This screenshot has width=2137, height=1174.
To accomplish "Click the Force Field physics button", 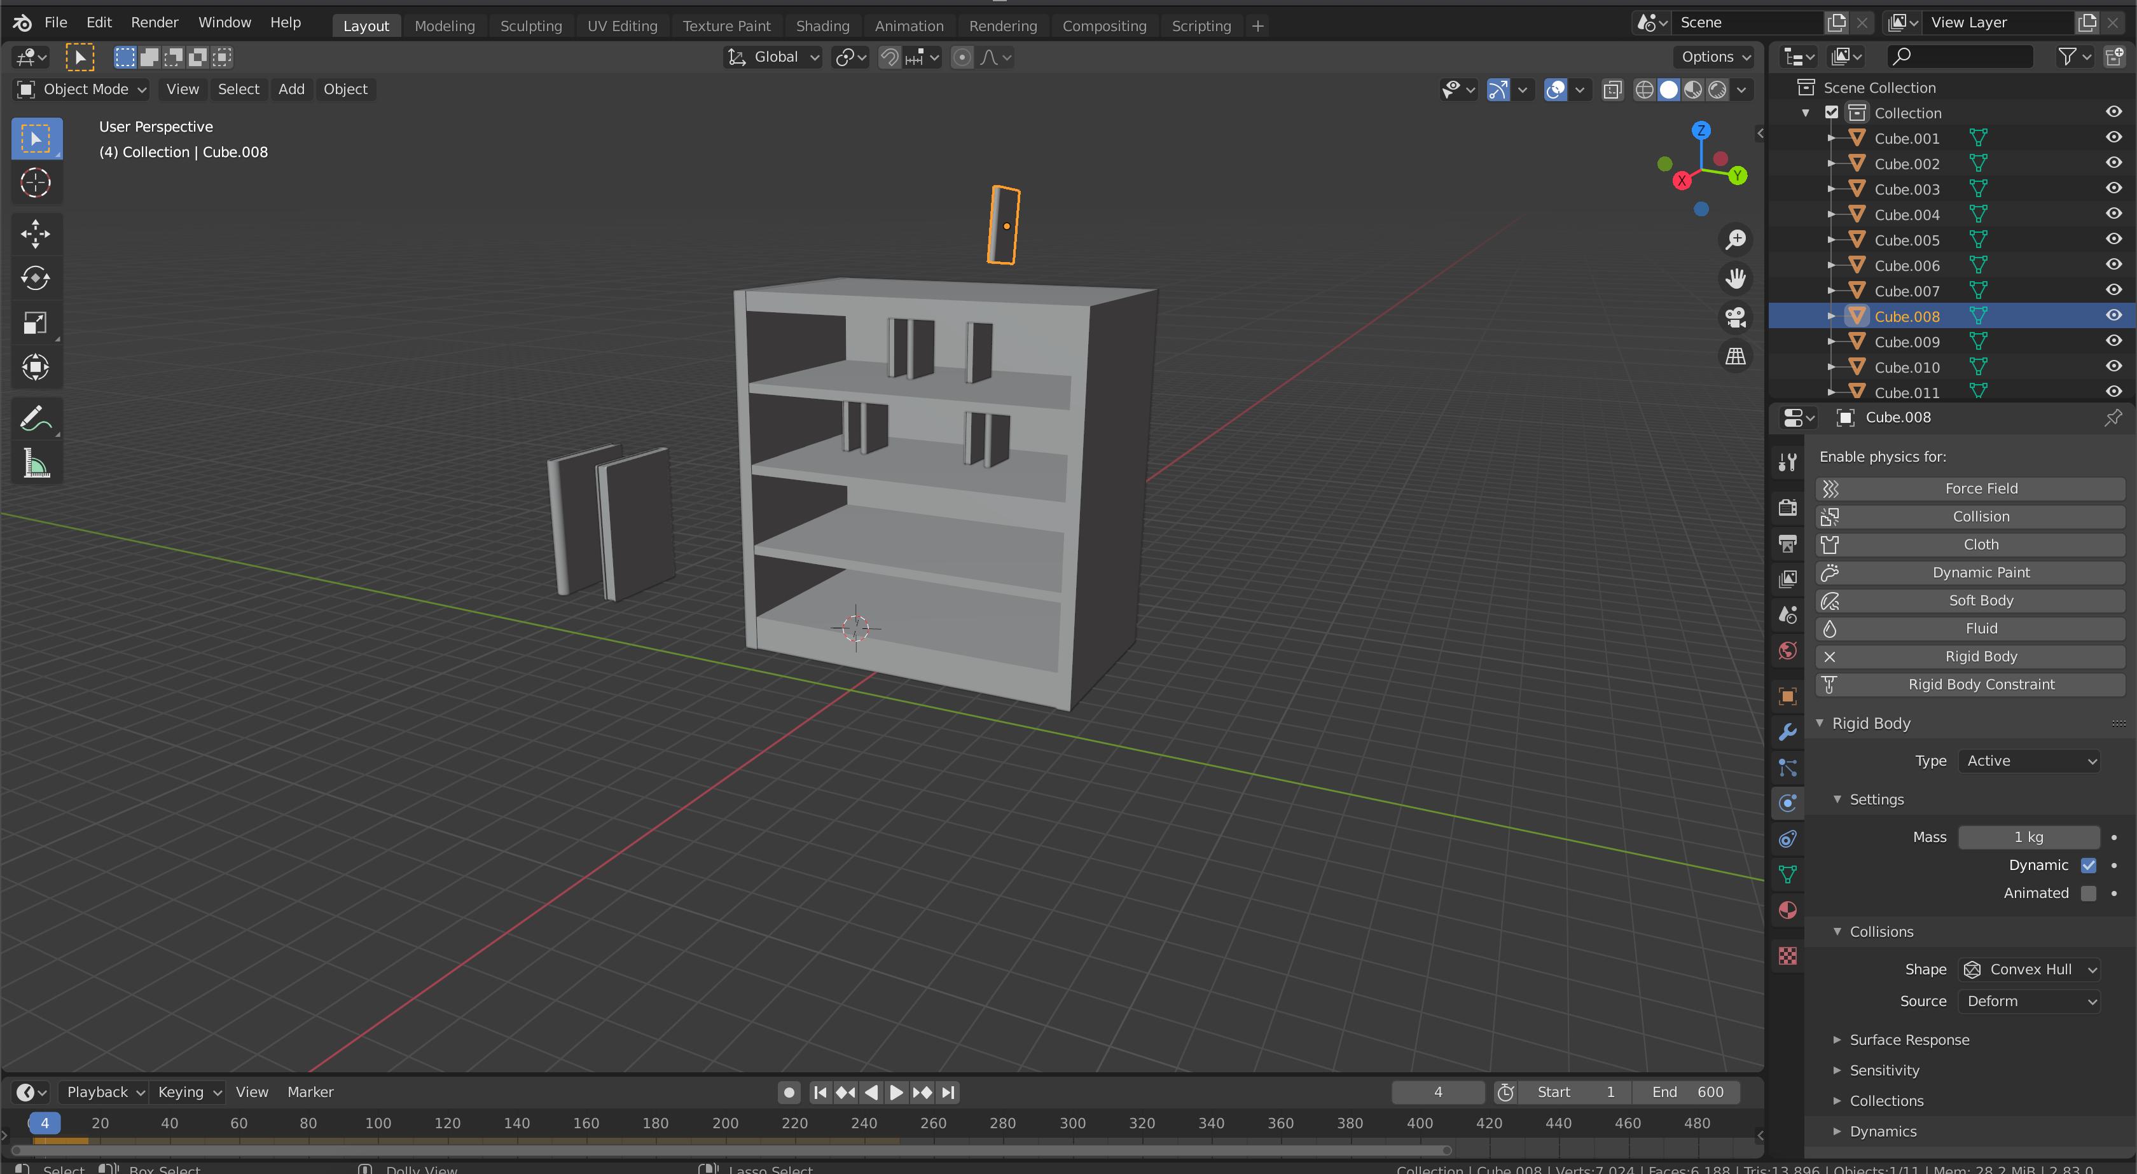I will (1970, 488).
